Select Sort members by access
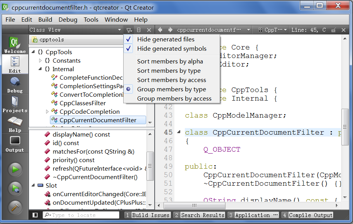The width and height of the screenshot is (353, 224). (172, 80)
